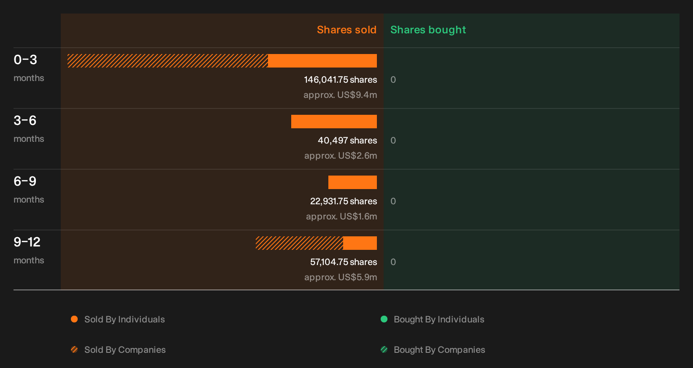Click the striped Bought By Companies legend icon
This screenshot has height=368, width=693.
tap(384, 349)
